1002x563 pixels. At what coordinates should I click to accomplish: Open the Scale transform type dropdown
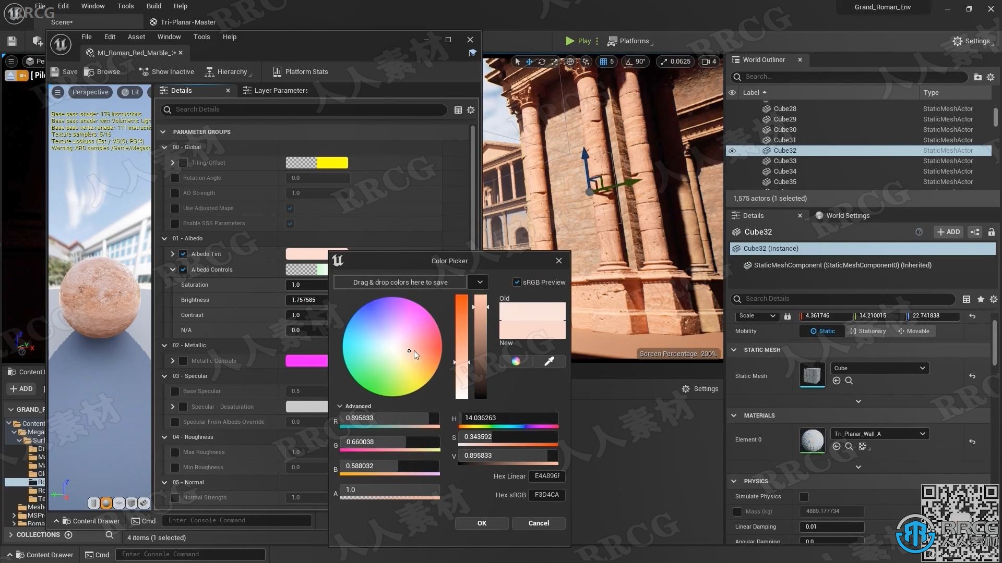click(x=757, y=316)
